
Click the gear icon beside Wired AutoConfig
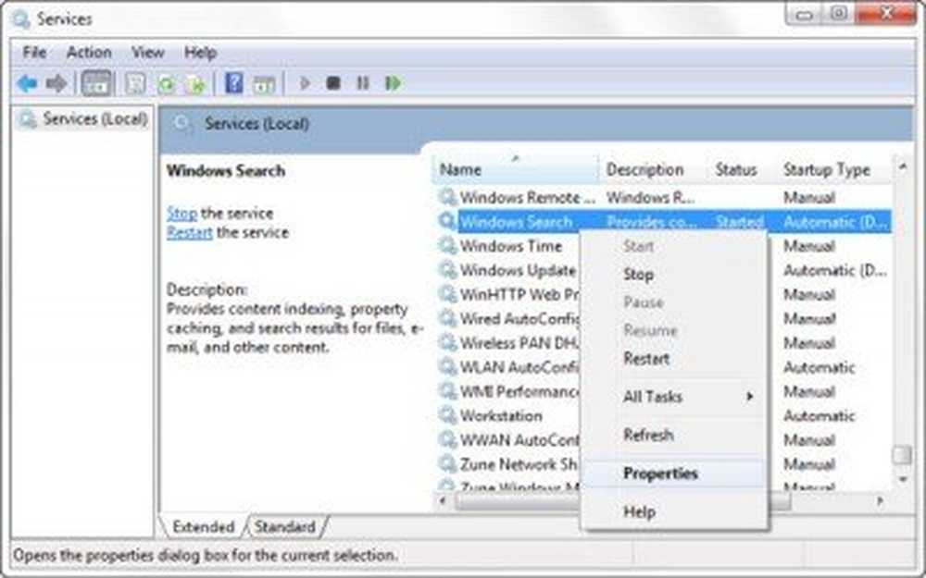448,318
